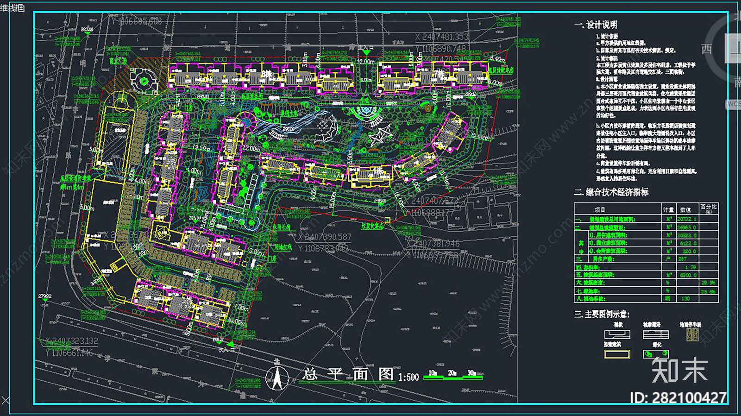Open the wireframe visual style viewport label
Viewport: 741px width, 416px height.
[x=13, y=7]
